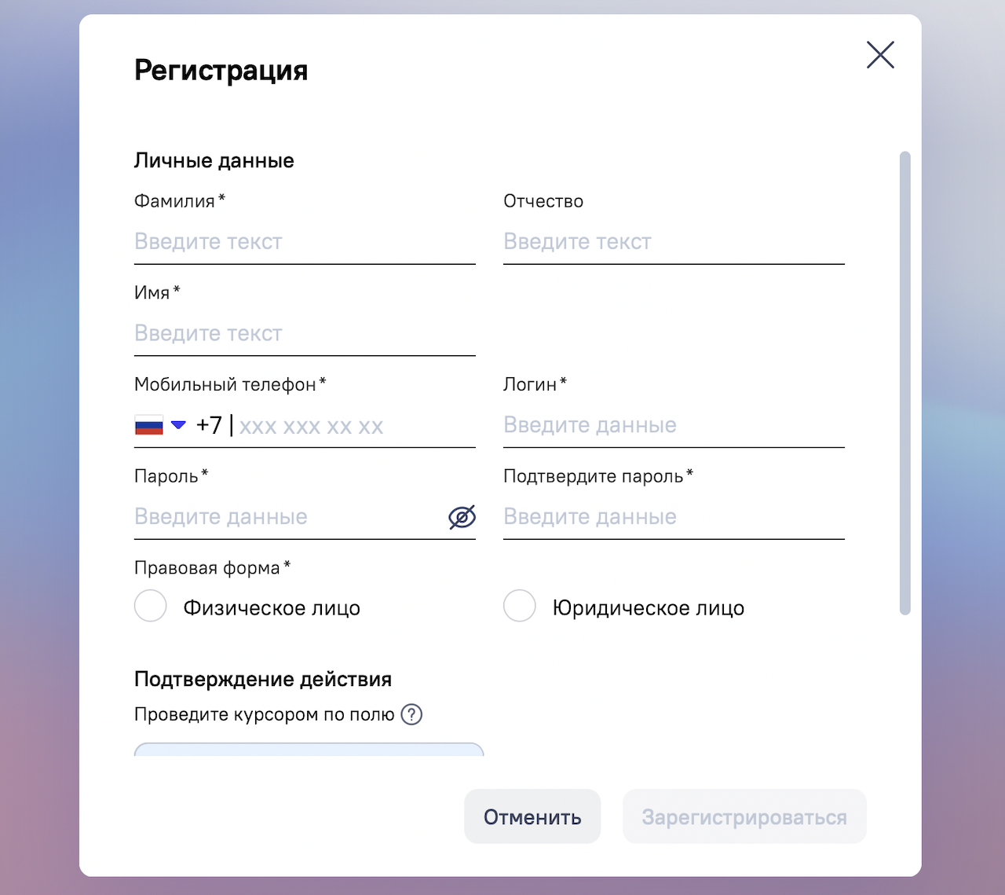Select the Физическое лицо radio button

point(151,607)
